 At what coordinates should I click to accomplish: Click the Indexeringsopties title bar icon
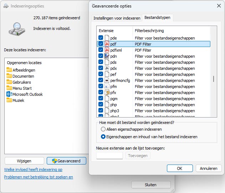coord(6,6)
